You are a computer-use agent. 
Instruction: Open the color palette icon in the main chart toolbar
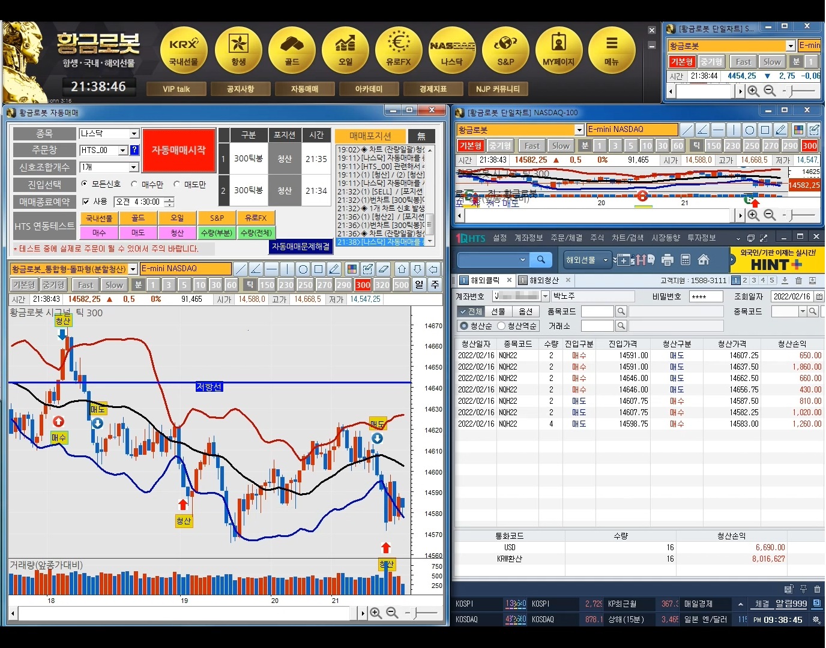pos(352,269)
